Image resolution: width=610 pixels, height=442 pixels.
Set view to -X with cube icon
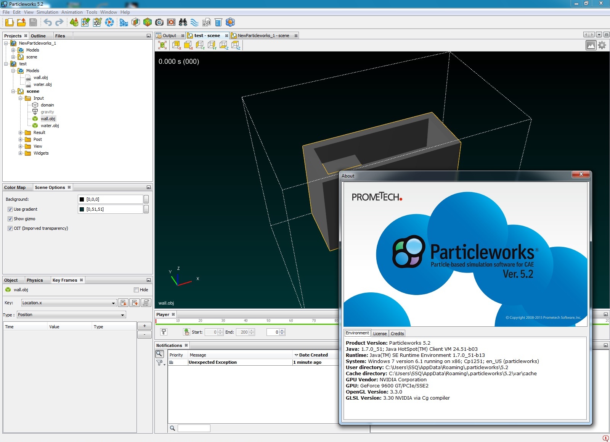(x=177, y=45)
